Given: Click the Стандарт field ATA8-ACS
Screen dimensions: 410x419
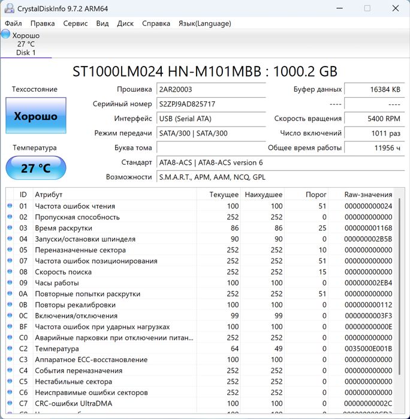Looking at the screenshot, I should 281,162.
